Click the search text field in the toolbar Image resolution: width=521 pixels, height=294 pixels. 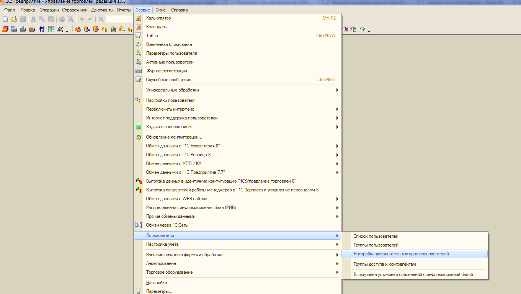click(119, 19)
